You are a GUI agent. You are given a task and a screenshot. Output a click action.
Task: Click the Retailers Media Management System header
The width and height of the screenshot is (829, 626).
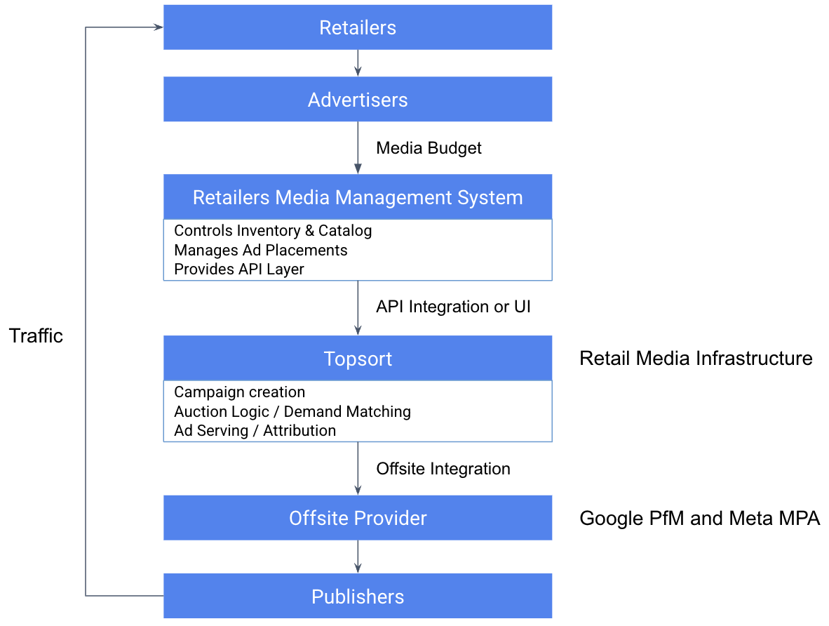pyautogui.click(x=358, y=197)
